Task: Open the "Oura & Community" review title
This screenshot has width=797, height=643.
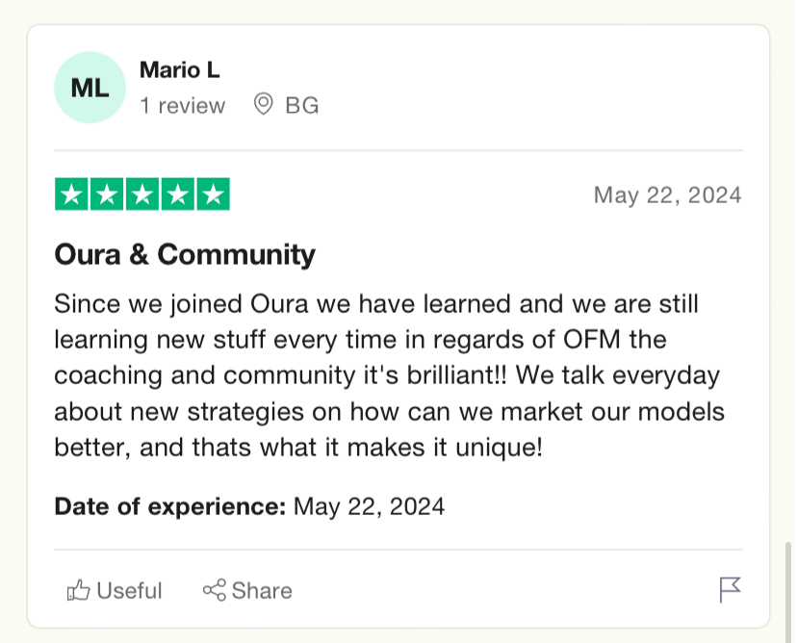Action: tap(185, 254)
